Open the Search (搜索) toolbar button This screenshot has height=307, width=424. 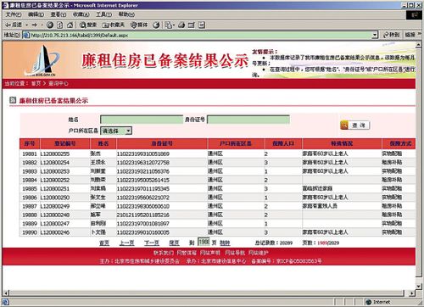(x=88, y=25)
